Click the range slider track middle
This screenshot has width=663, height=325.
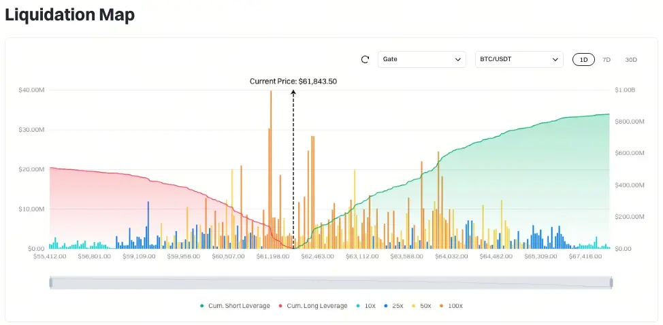pos(331,283)
